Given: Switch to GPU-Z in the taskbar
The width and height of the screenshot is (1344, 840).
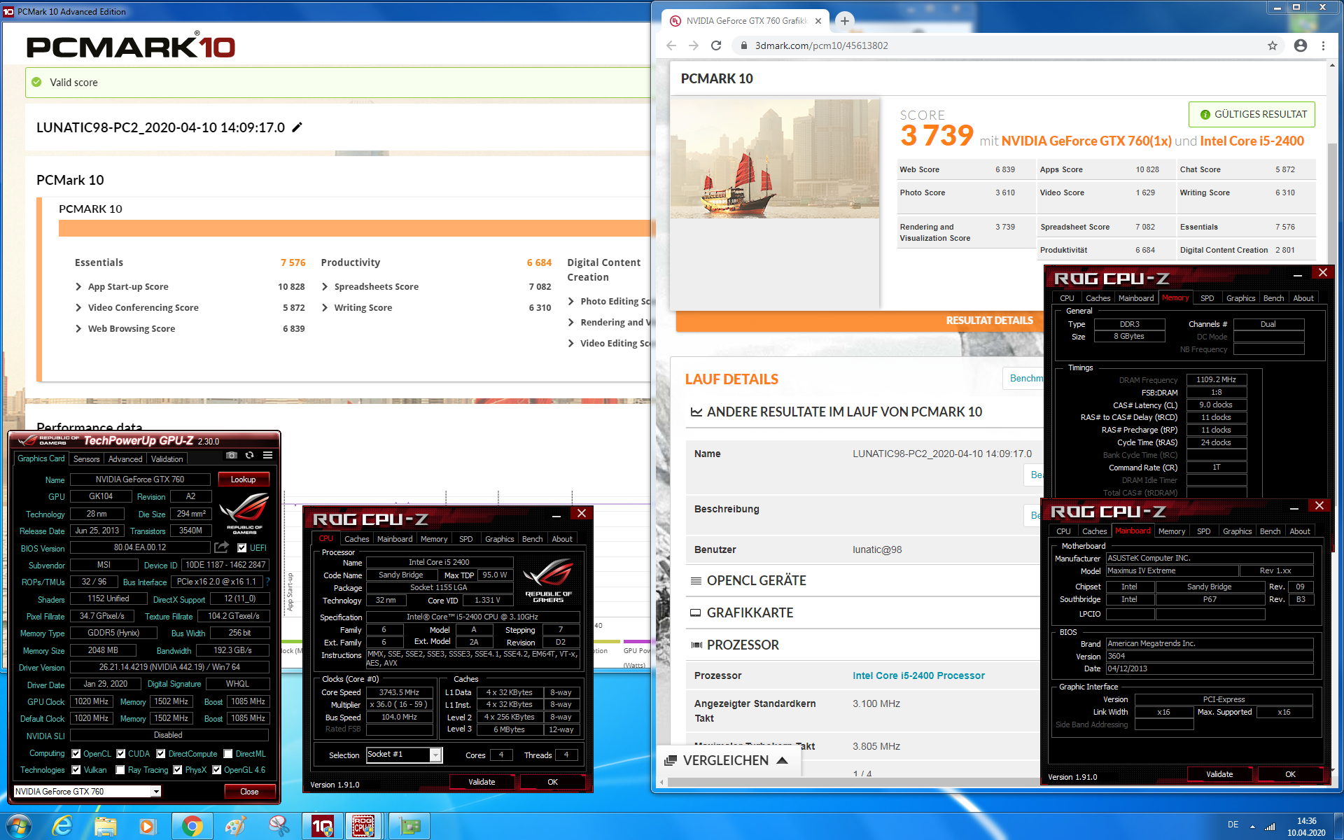Looking at the screenshot, I should [x=409, y=826].
